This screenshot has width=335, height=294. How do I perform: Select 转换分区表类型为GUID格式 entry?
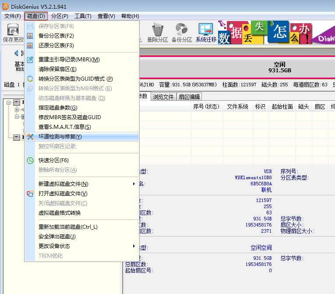82,79
